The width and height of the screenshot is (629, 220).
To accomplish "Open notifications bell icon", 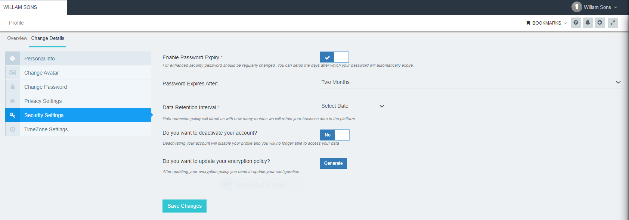I will point(588,23).
